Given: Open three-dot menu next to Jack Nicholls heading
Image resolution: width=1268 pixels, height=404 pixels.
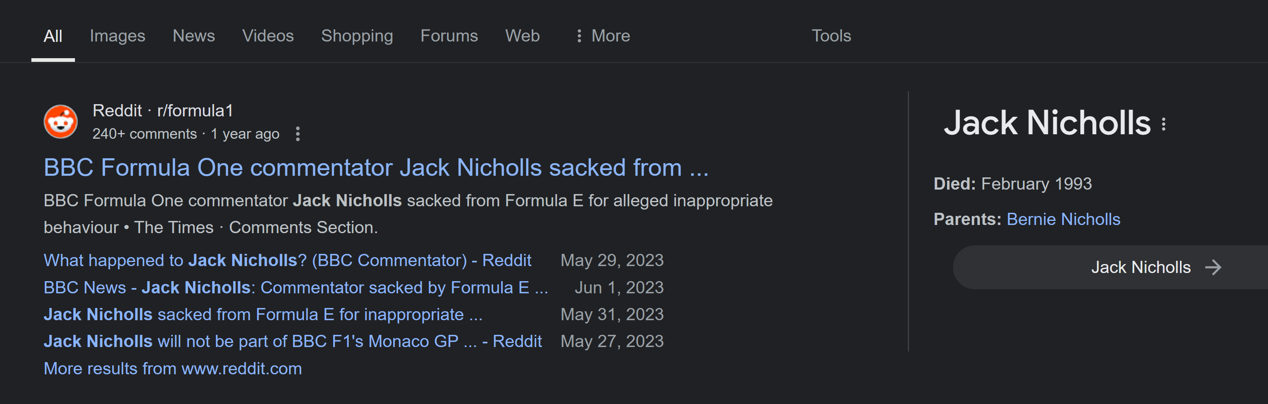Looking at the screenshot, I should [1164, 124].
